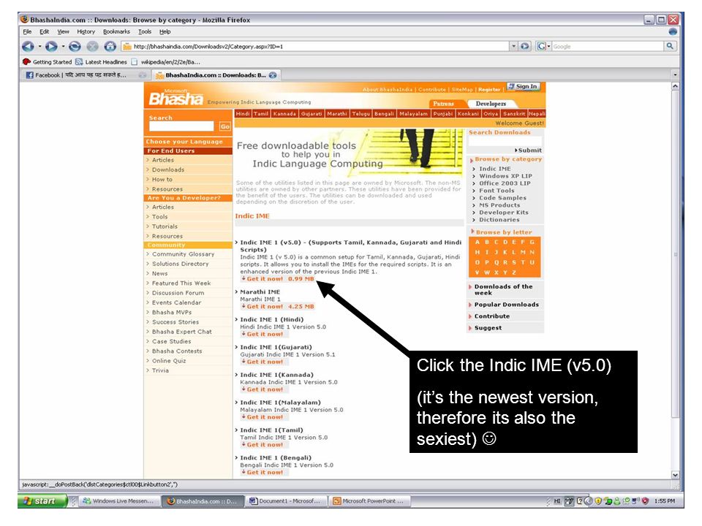Click the browser address bar URL

314,46
